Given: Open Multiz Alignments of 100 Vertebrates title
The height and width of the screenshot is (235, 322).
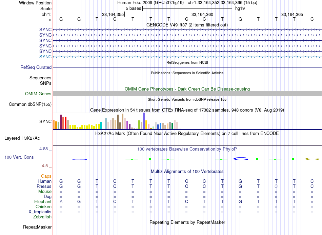Looking at the screenshot, I should click(x=187, y=171).
